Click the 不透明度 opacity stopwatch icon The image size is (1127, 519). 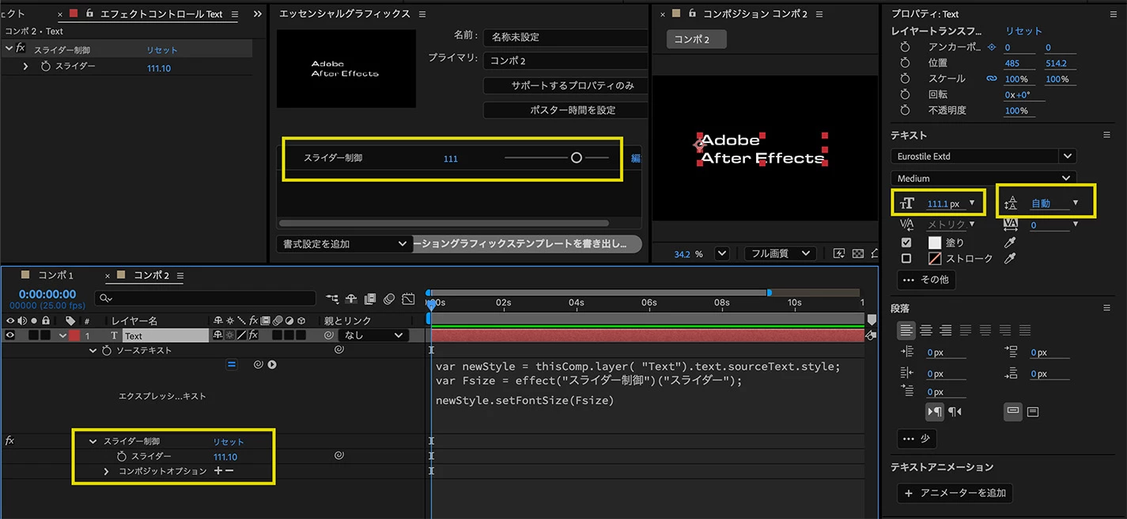pos(906,111)
